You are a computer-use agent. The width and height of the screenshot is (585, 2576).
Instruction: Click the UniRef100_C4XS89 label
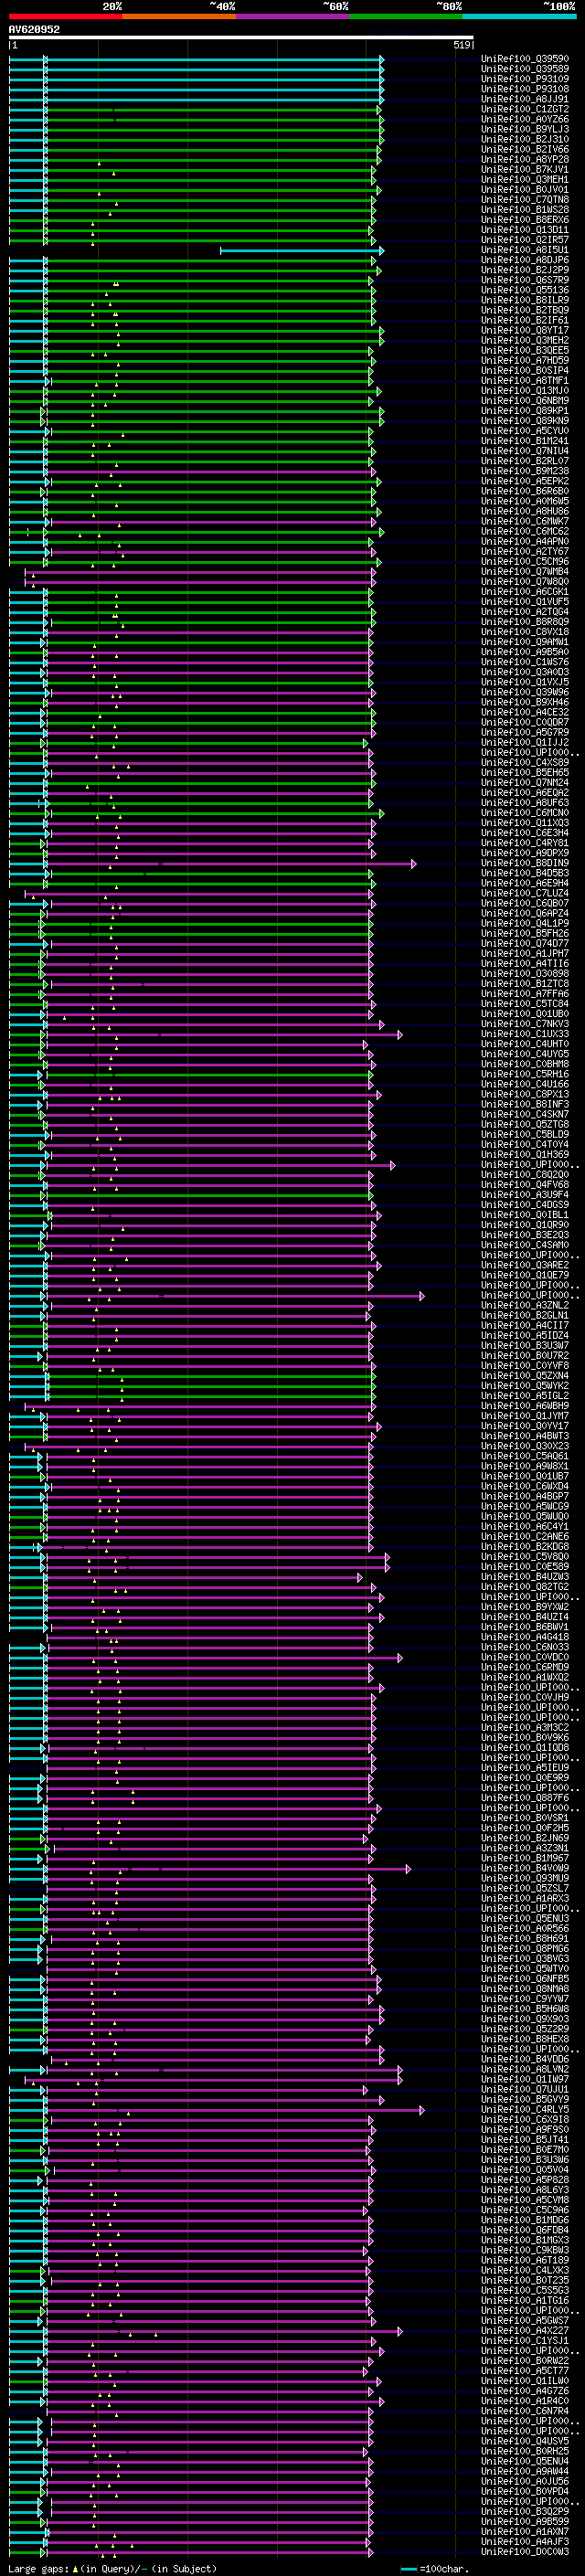tap(525, 762)
